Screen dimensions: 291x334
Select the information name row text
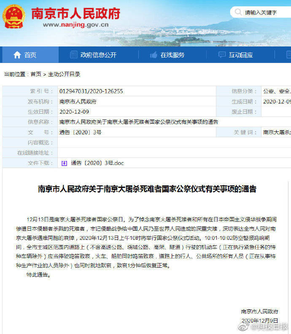click(x=139, y=122)
